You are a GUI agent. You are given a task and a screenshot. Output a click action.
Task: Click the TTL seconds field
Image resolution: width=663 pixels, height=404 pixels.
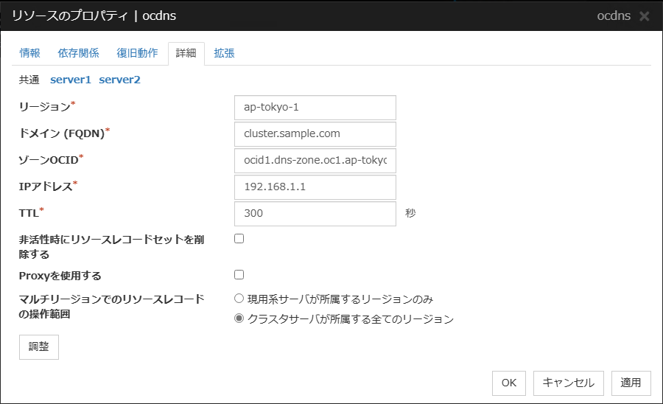coord(315,213)
